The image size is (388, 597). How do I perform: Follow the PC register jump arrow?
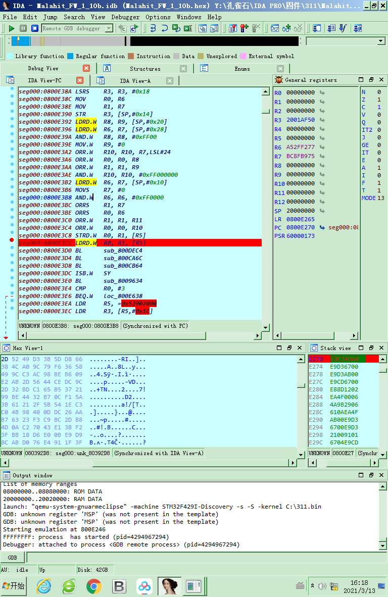click(322, 227)
